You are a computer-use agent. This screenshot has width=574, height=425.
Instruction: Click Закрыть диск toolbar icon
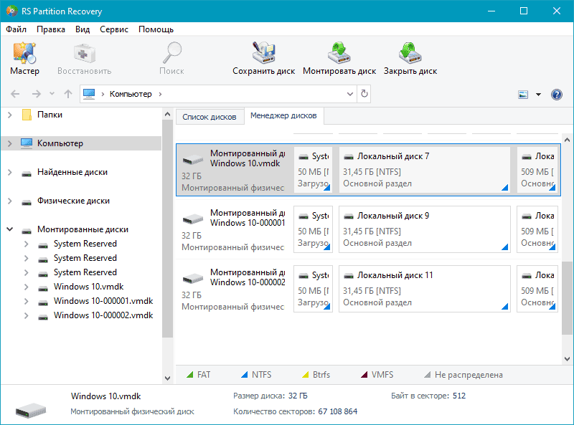[x=410, y=53]
